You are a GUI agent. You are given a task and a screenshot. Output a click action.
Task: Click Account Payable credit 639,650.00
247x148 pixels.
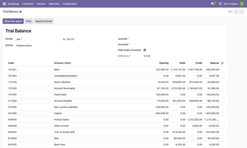196,101
